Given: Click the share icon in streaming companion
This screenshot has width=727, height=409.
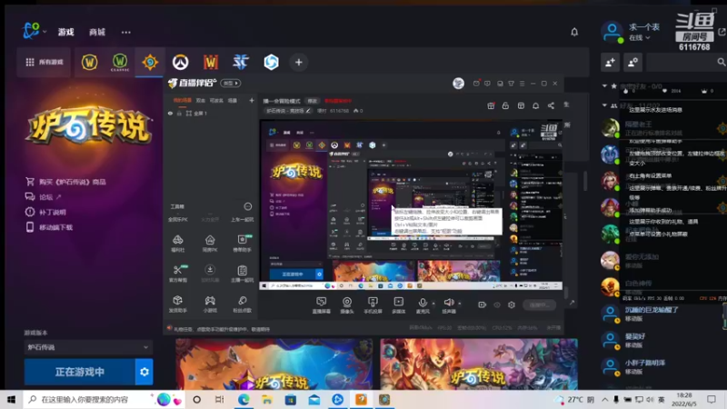Looking at the screenshot, I should coord(551,105).
